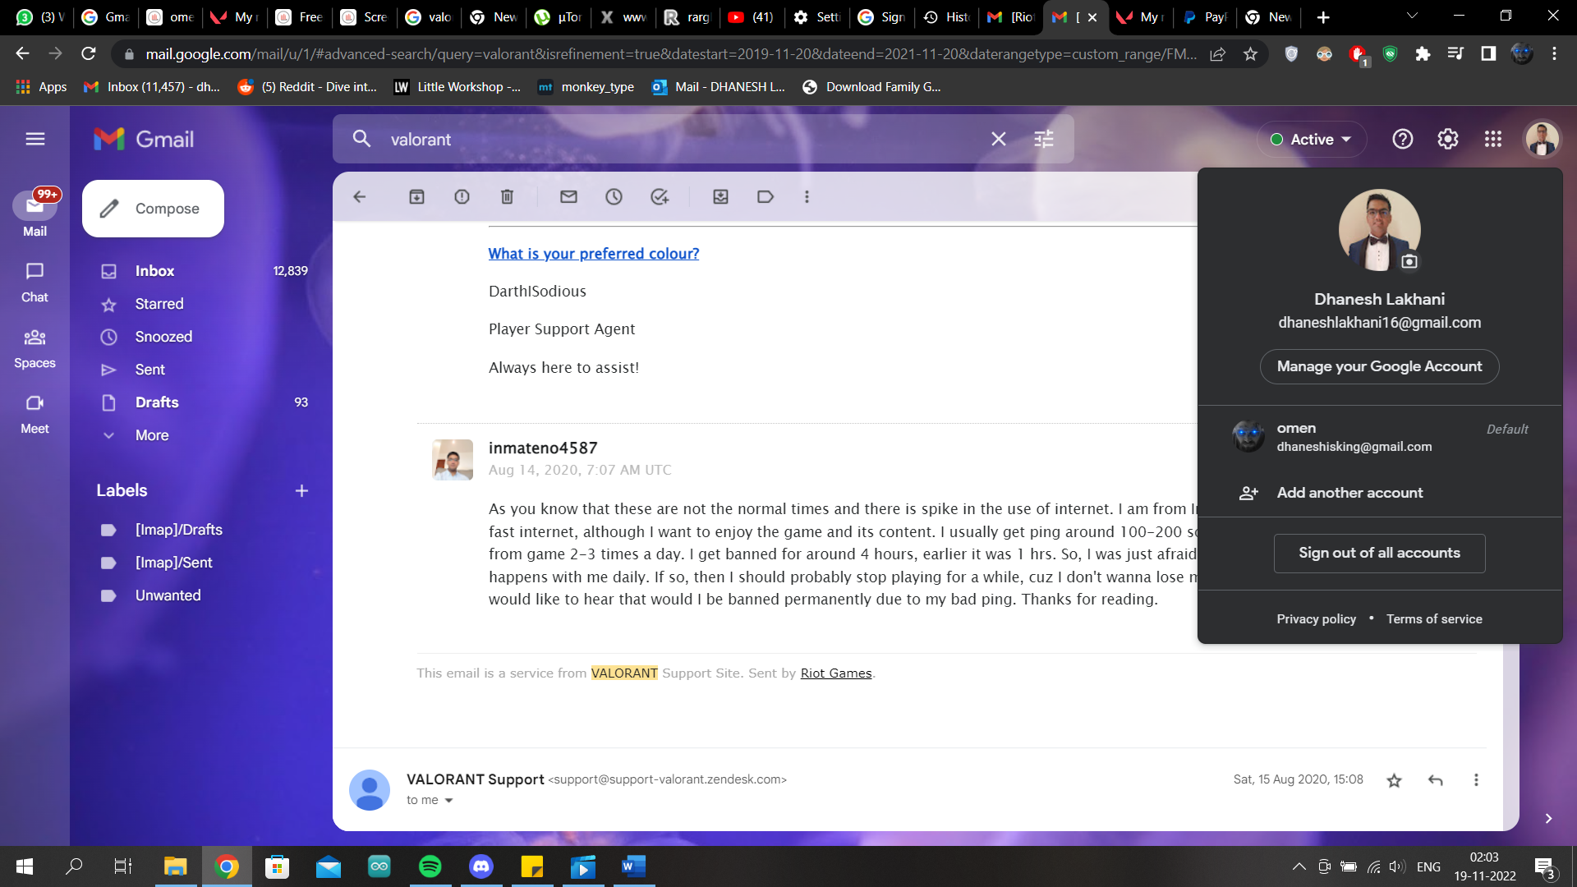Compose a new email
This screenshot has height=887, width=1577.
tap(153, 209)
